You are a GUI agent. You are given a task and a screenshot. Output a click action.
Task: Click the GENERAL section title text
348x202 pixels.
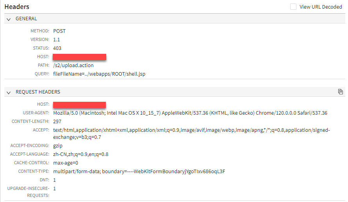tap(26, 19)
